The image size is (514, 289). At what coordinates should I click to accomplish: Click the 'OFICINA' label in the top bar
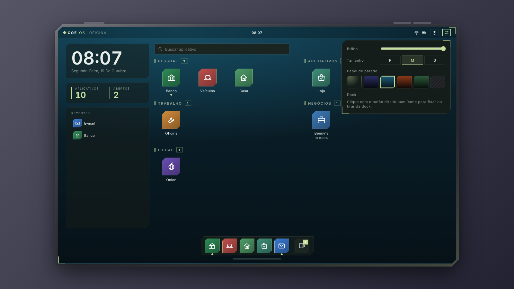point(98,33)
